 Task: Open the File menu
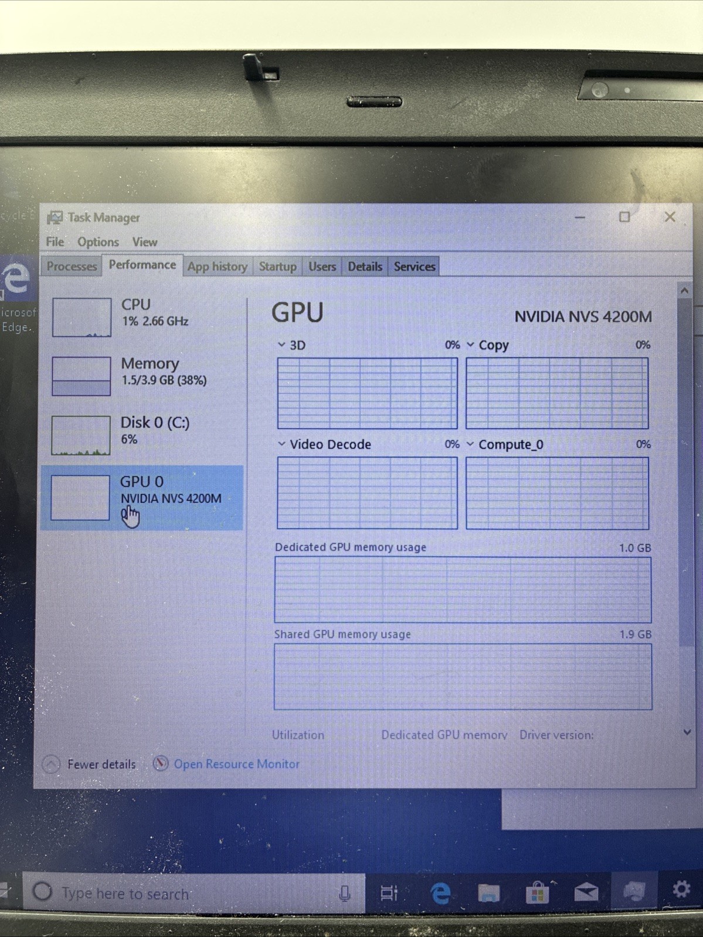[x=55, y=241]
